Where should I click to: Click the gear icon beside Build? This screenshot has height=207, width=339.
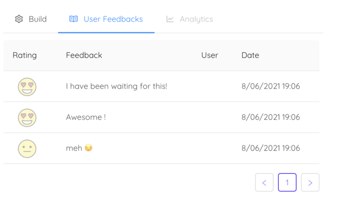coord(19,19)
